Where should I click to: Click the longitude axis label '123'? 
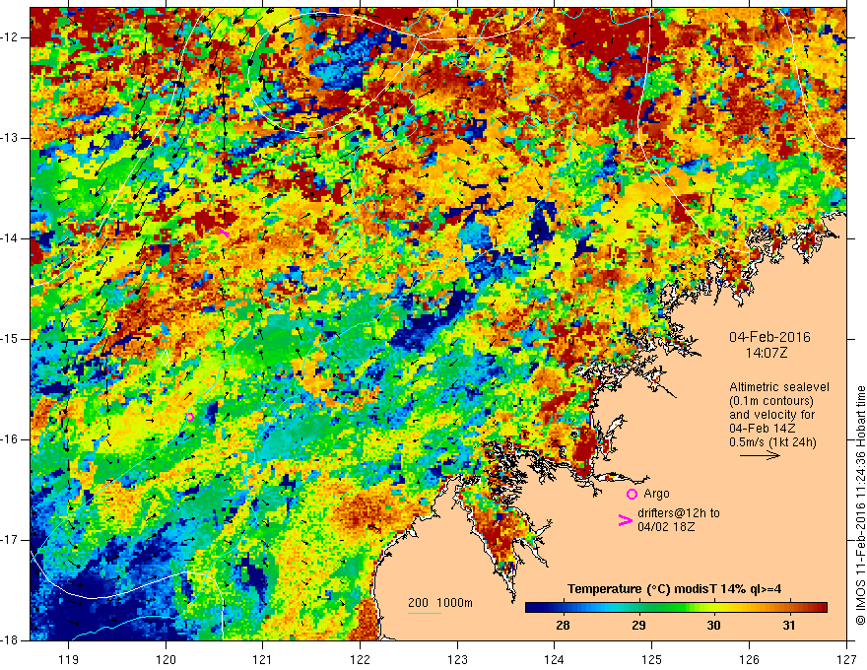(x=457, y=659)
